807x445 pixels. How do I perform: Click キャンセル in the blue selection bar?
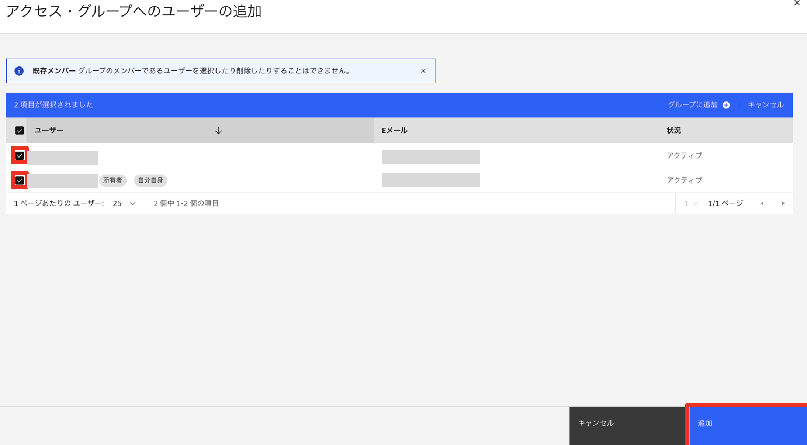(x=765, y=105)
